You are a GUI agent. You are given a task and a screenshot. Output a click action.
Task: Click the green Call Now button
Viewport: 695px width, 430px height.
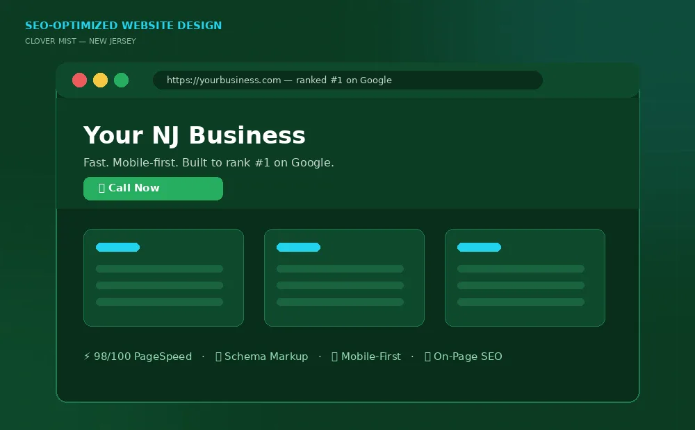click(153, 189)
